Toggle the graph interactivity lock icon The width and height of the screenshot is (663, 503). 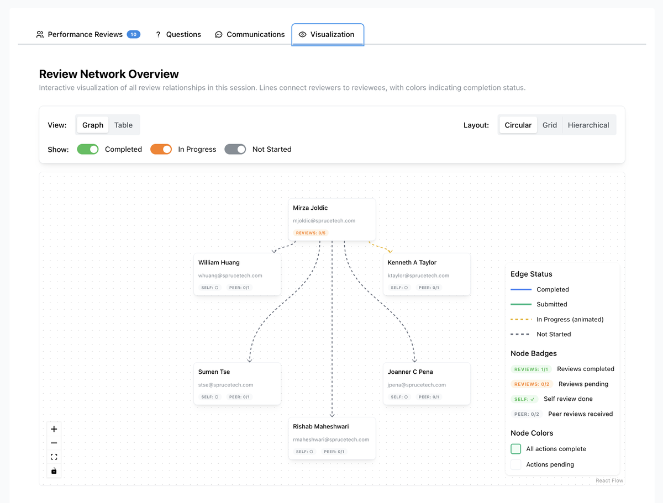[54, 470]
